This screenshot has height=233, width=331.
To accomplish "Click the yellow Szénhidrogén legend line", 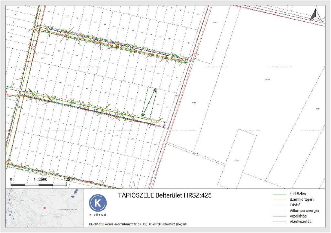I will coord(280,199).
